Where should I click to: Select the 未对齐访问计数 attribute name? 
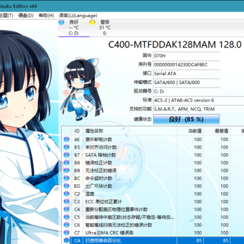(x=101, y=147)
